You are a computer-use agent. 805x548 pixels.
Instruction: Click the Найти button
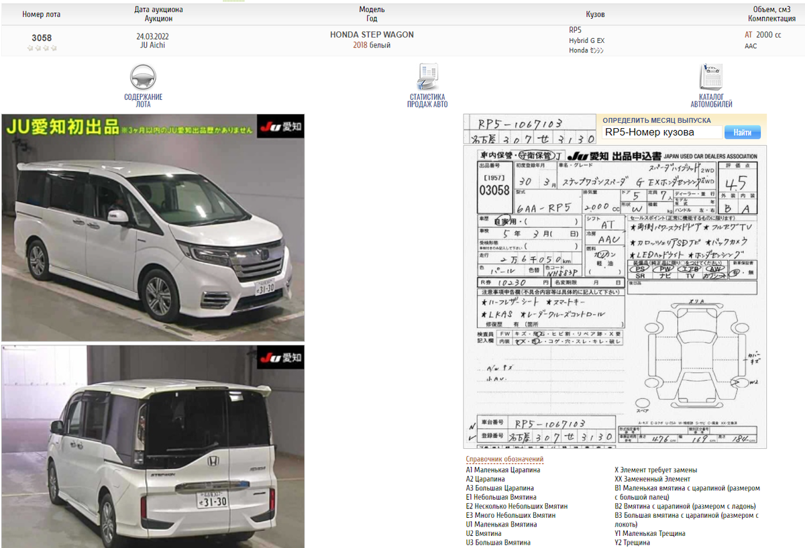[x=743, y=133]
